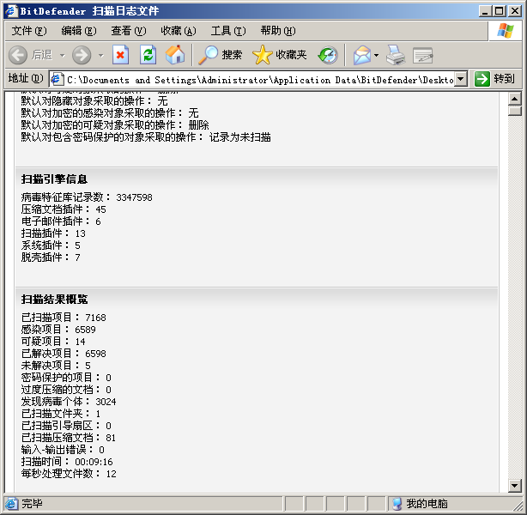The image size is (527, 515).
Task: Open the 文件(F) menu
Action: (29, 31)
